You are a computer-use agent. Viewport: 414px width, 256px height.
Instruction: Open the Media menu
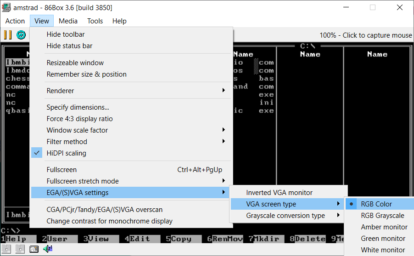click(68, 21)
